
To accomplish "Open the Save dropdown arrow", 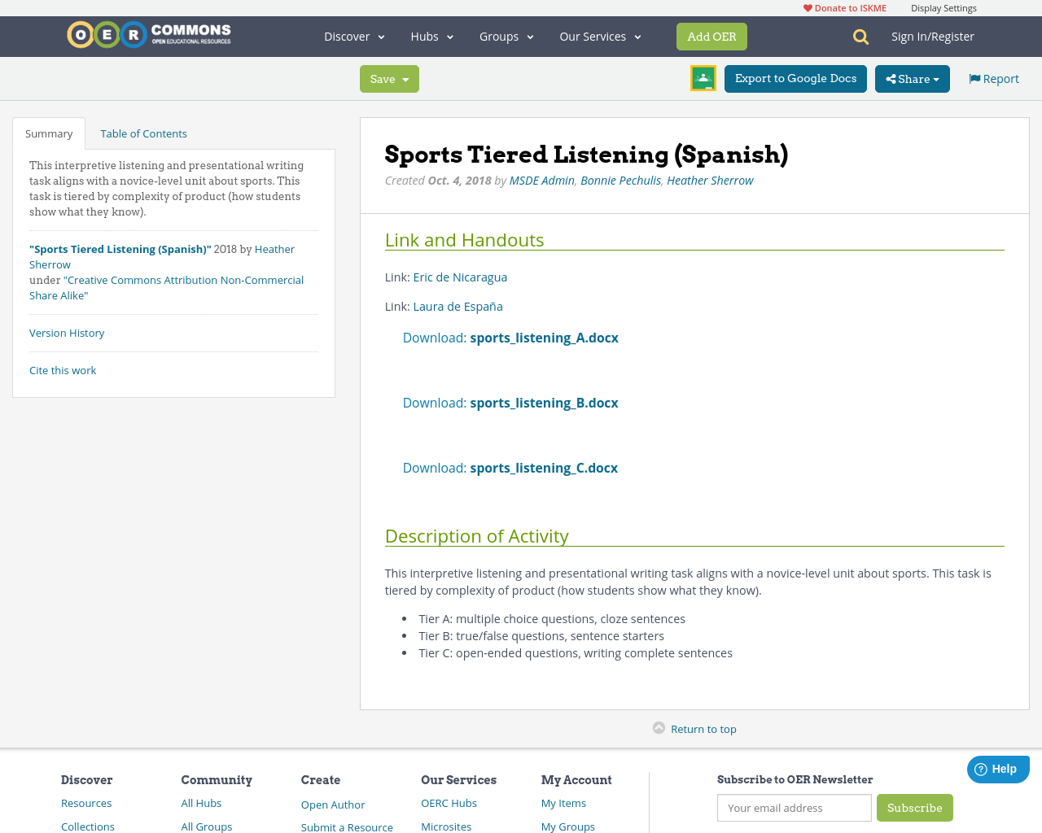I will pos(405,79).
